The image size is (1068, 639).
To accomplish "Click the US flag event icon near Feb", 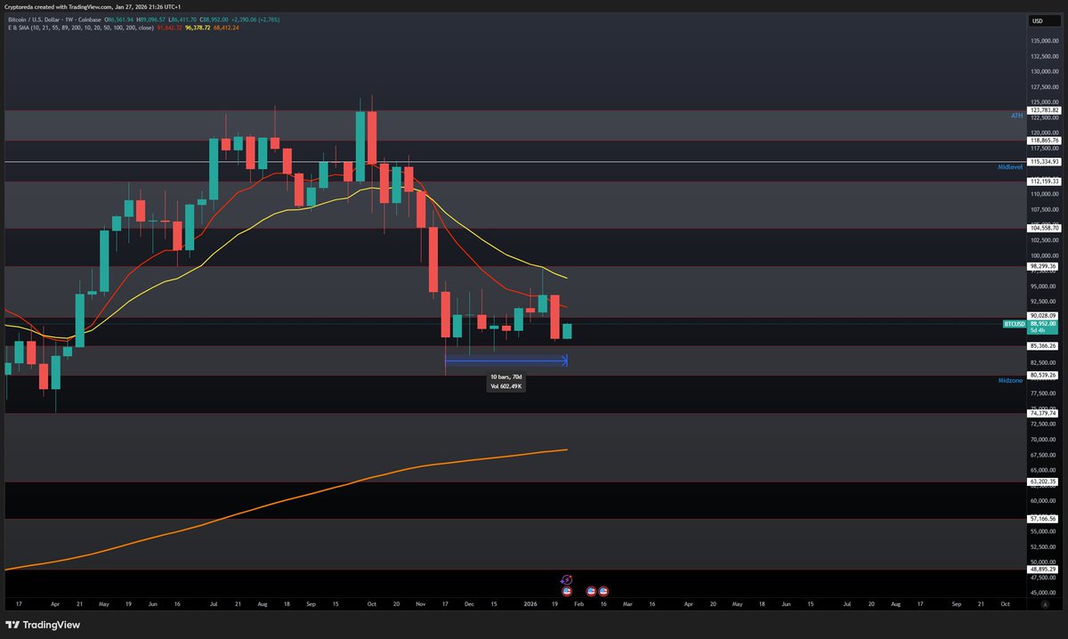I will pyautogui.click(x=591, y=591).
